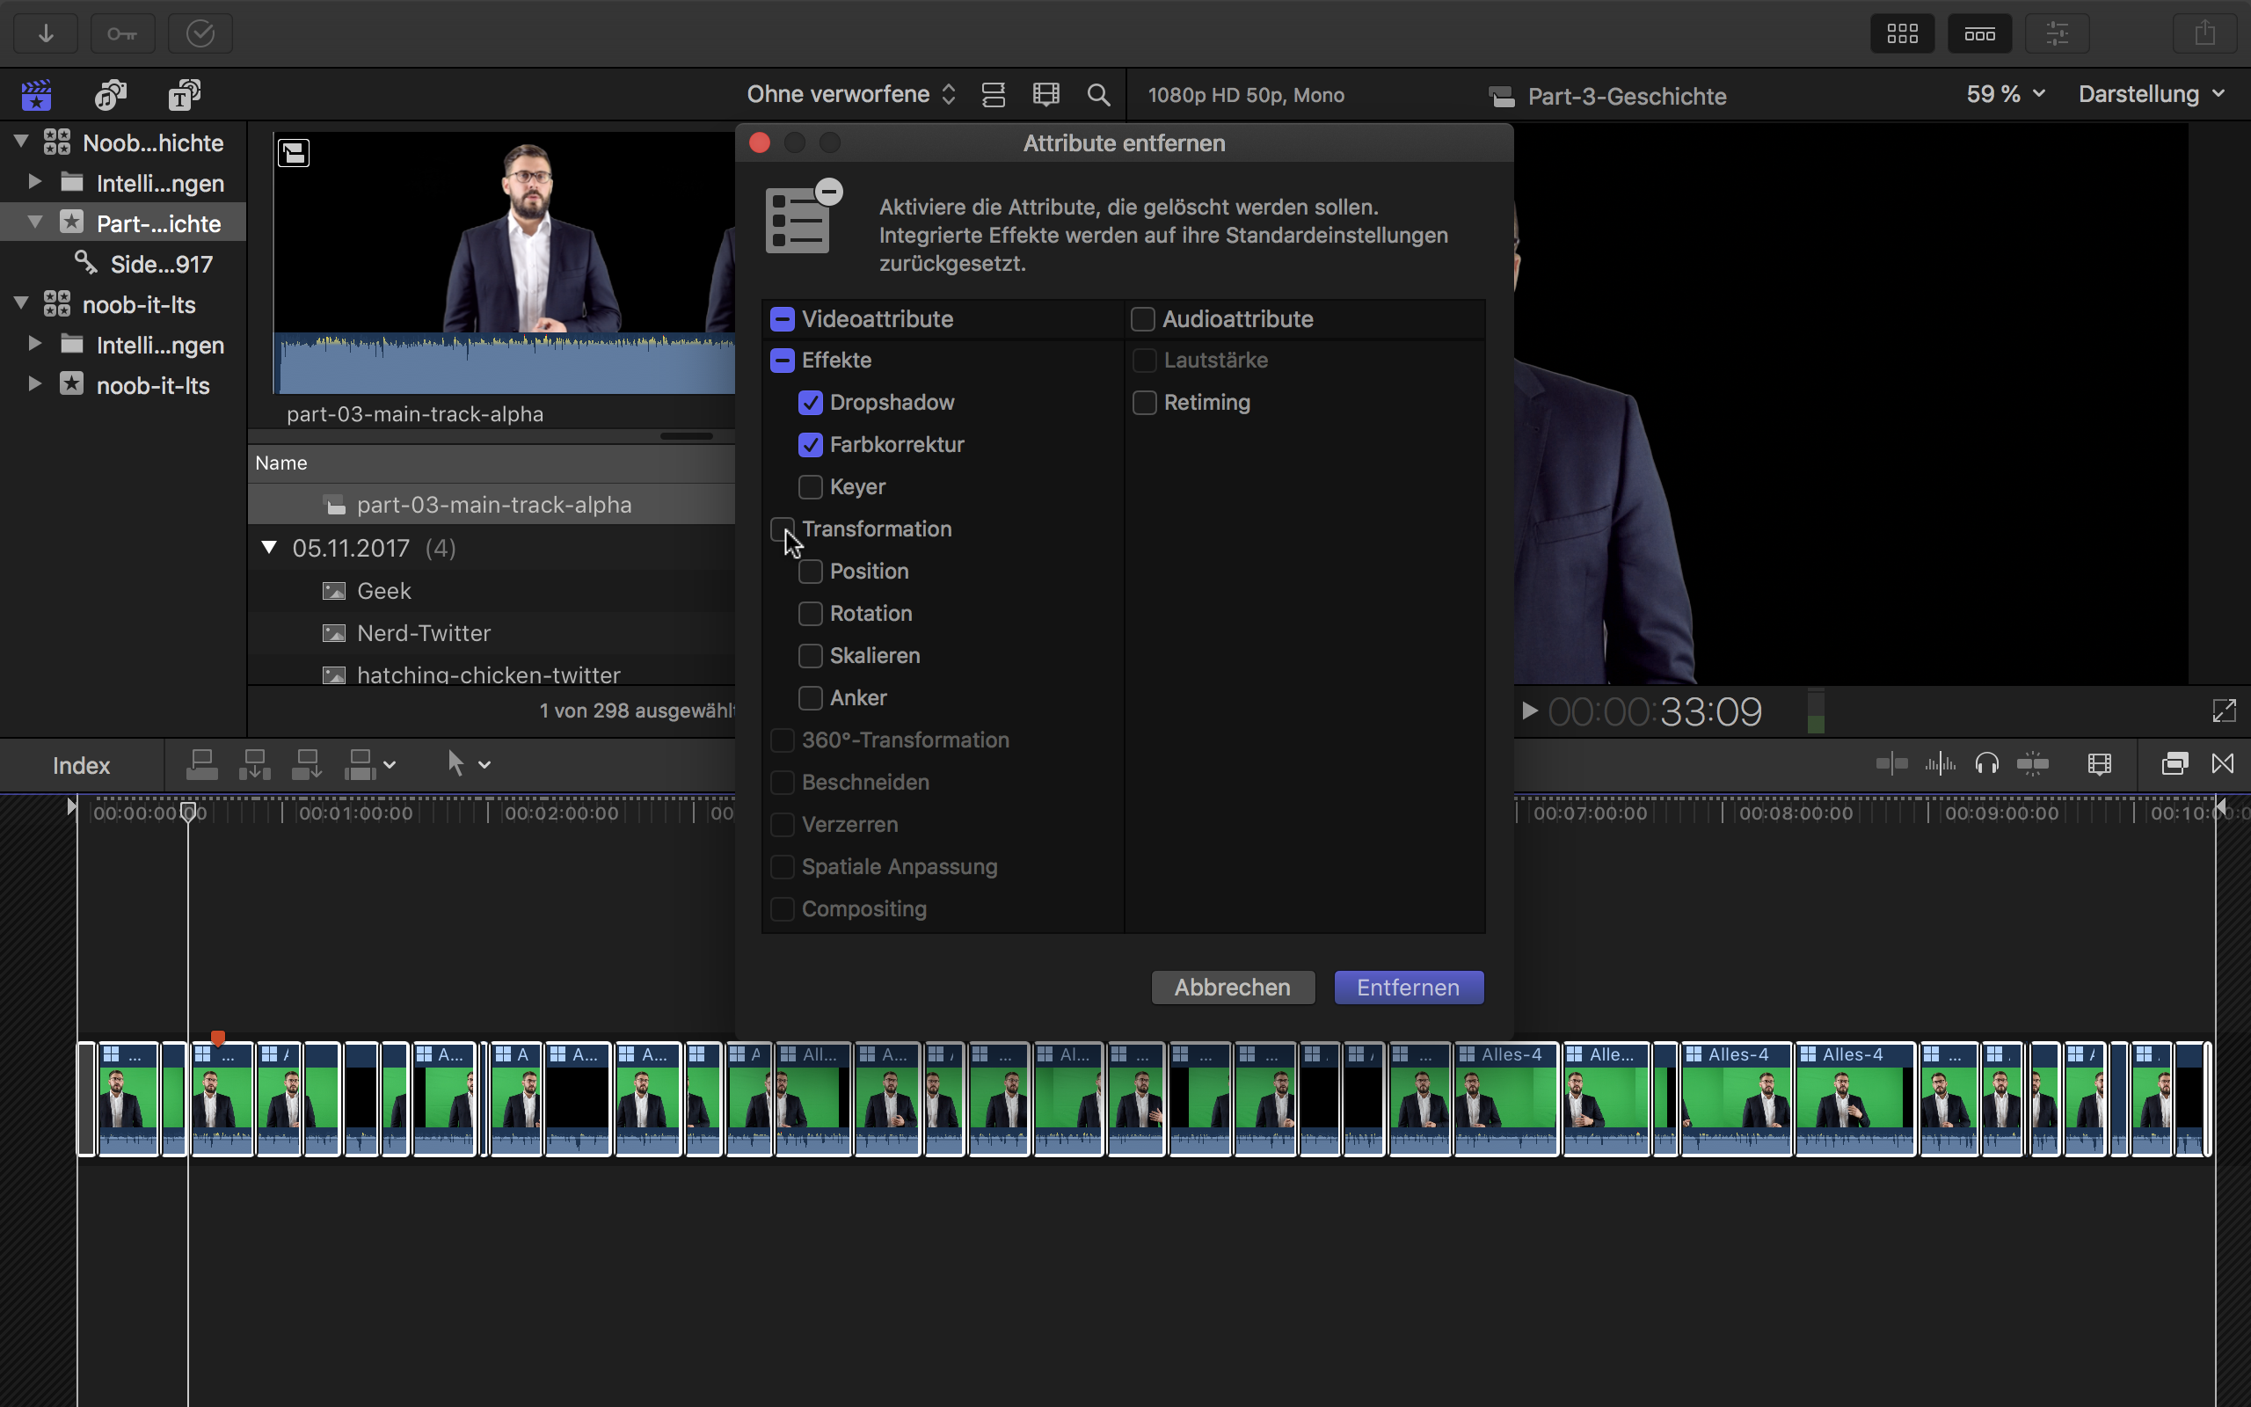This screenshot has width=2251, height=1407.
Task: Click the solo clip icon in toolbar
Action: click(x=1988, y=763)
